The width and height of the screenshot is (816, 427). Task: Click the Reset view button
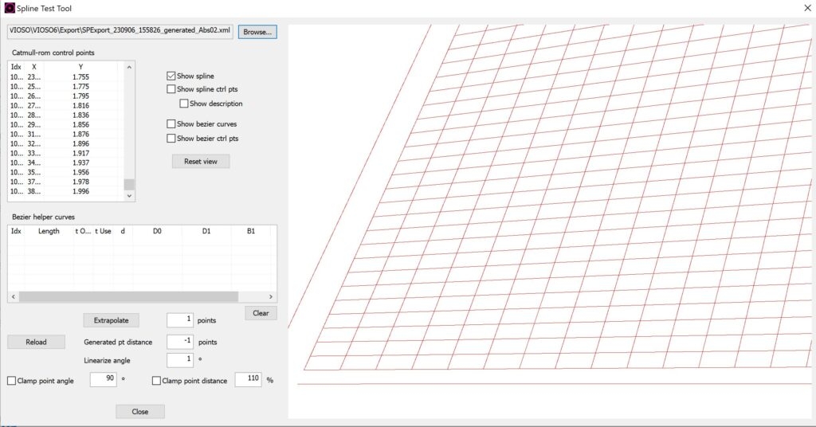click(x=201, y=161)
